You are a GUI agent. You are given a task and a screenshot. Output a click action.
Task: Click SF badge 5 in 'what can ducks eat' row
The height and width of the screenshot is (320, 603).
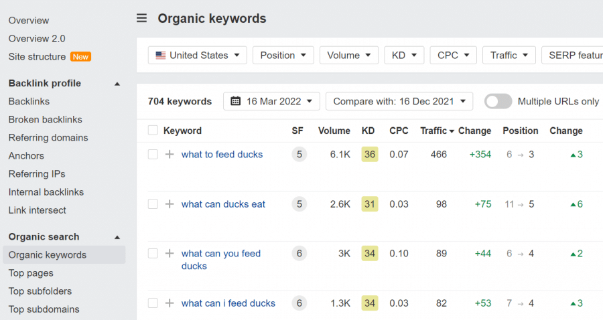coord(299,204)
